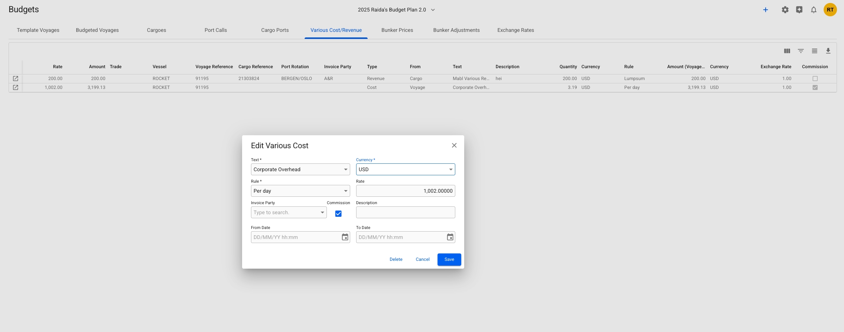Open the table filter icon
The width and height of the screenshot is (844, 332).
[x=801, y=51]
